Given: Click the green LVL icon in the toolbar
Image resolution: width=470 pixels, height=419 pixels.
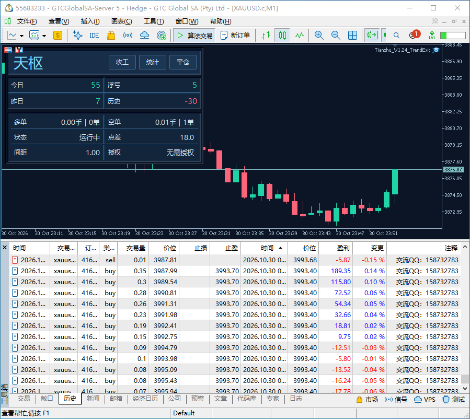Looking at the screenshot, I should pos(432,36).
